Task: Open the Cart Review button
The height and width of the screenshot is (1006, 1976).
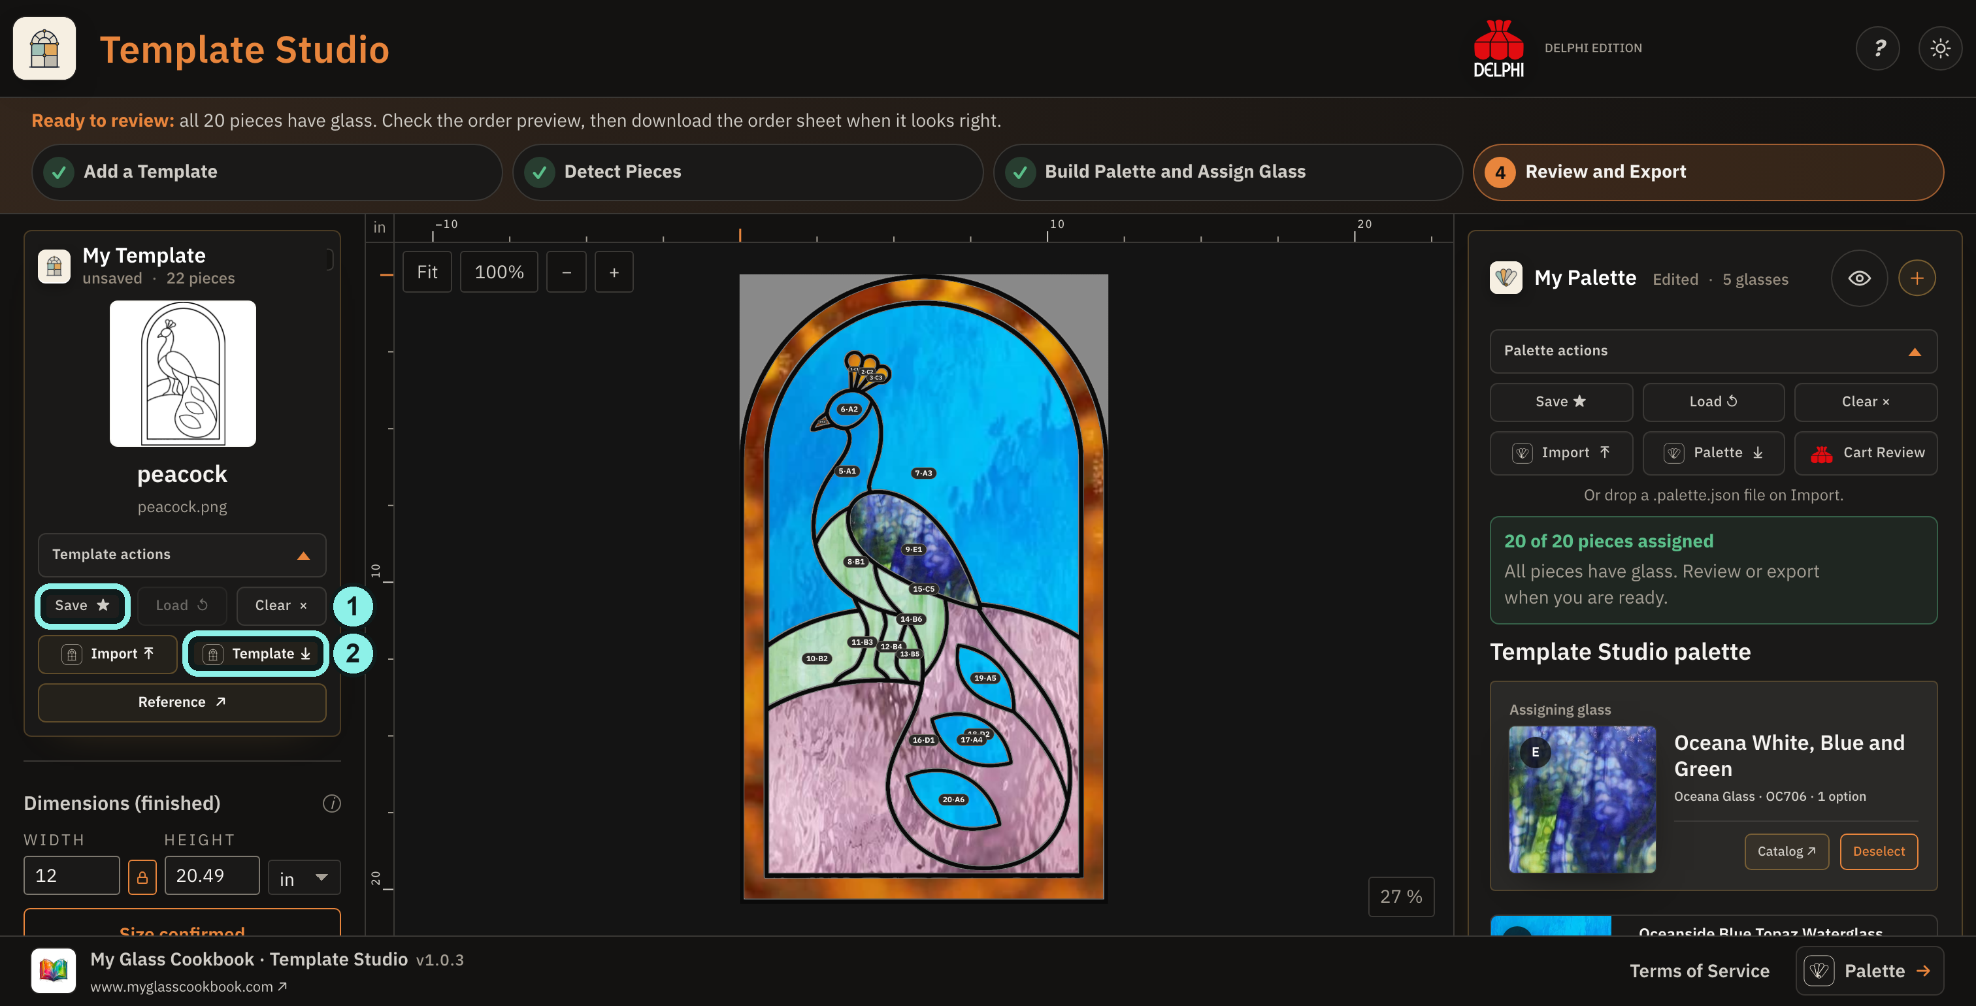Action: click(x=1866, y=453)
